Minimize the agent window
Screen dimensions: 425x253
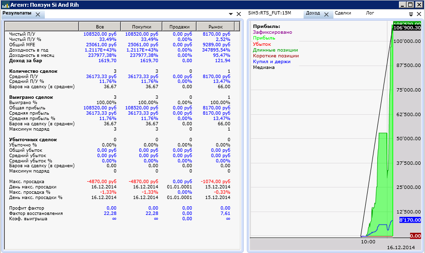tap(403, 4)
